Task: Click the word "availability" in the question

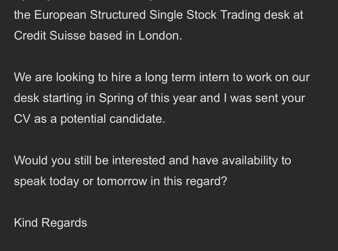Action: [x=250, y=160]
